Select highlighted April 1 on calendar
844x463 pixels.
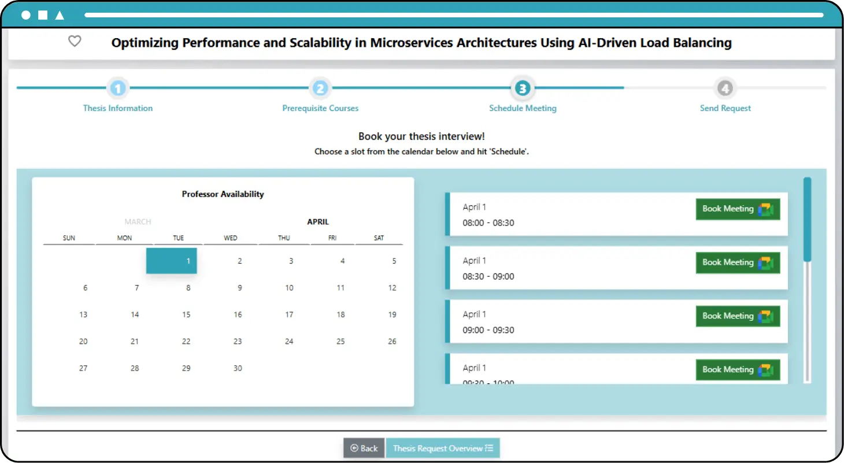tap(172, 261)
